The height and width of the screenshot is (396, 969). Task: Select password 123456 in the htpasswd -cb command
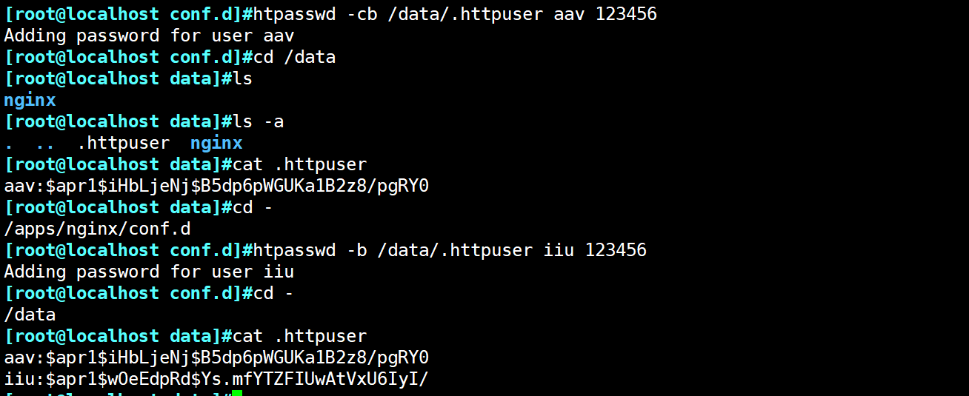(626, 14)
